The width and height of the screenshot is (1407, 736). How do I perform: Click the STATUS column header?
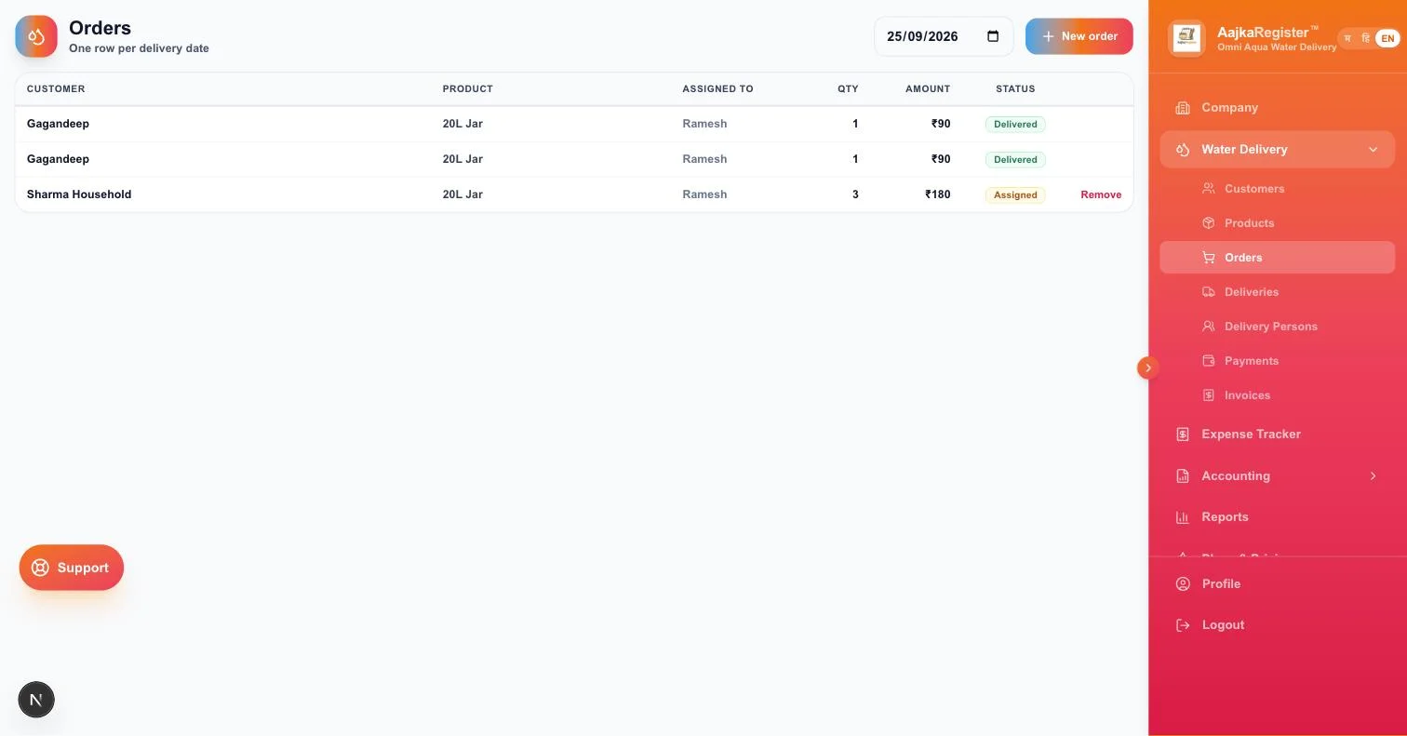click(x=1015, y=89)
